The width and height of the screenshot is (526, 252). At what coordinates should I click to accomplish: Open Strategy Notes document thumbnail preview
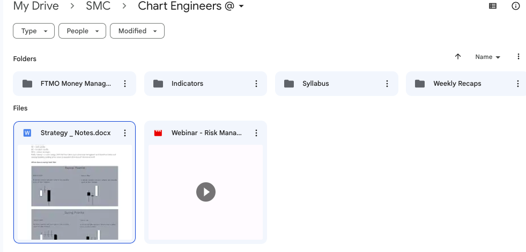point(75,192)
